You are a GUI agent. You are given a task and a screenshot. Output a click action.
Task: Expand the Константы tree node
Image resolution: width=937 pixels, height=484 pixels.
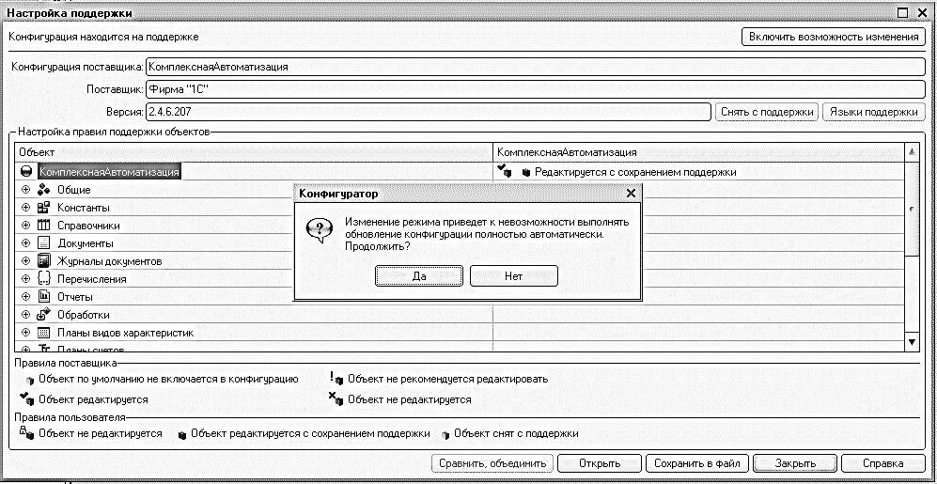click(x=25, y=208)
